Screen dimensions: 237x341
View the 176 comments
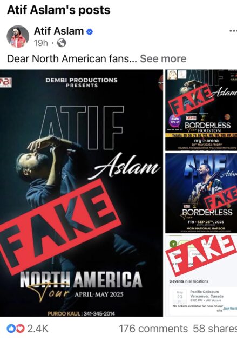coord(153,329)
